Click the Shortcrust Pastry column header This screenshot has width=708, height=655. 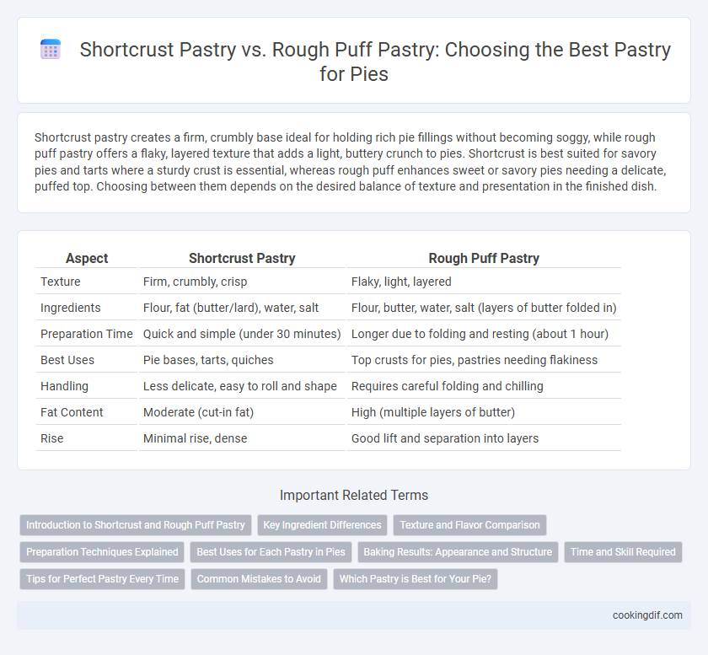(242, 258)
